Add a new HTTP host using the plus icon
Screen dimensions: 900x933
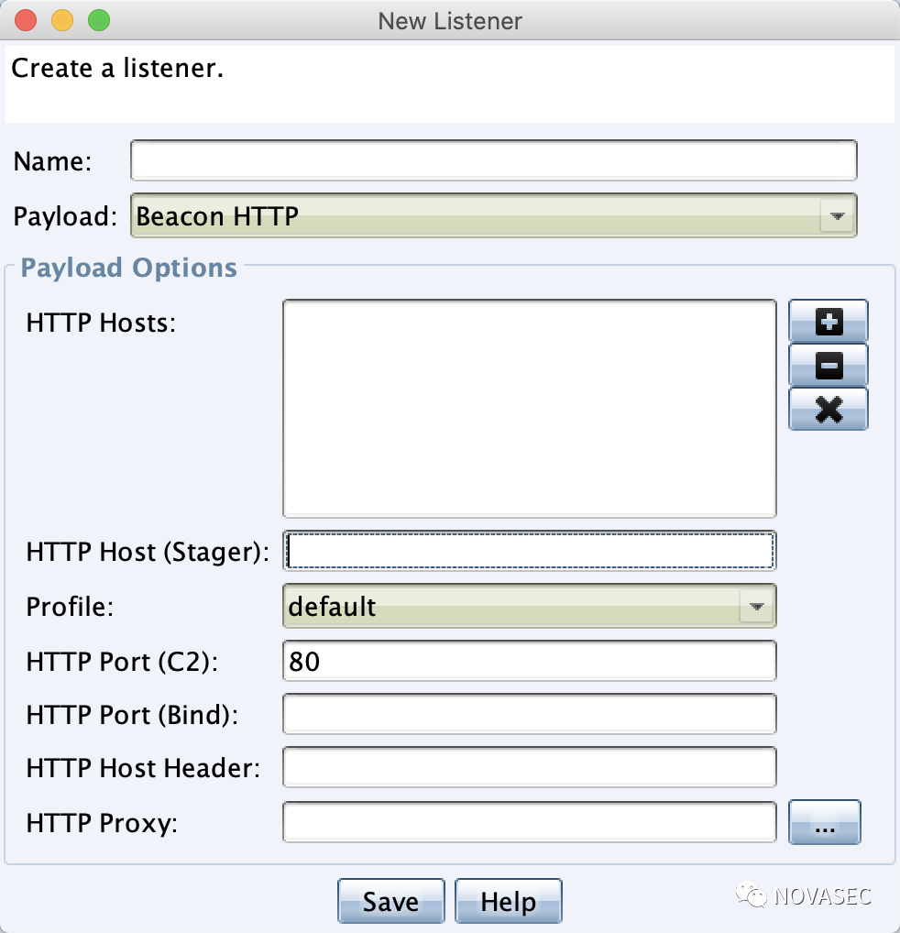coord(828,321)
